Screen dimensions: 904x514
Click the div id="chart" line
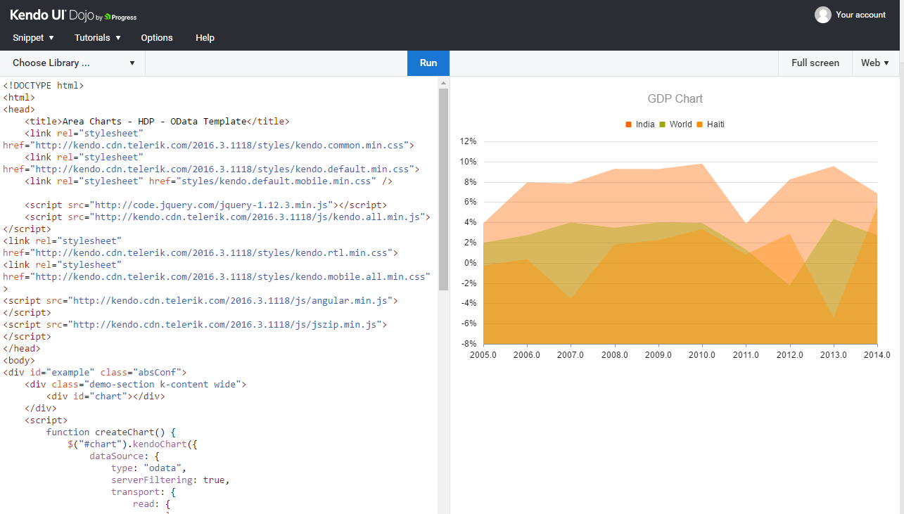(106, 396)
